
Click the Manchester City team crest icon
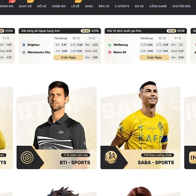point(24,52)
